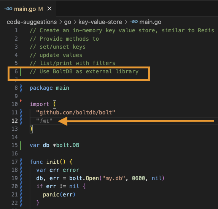Viewport: 218px width, 209px height.
Task: Open key-value-store breadcrumb folder
Action: pyautogui.click(x=100, y=22)
